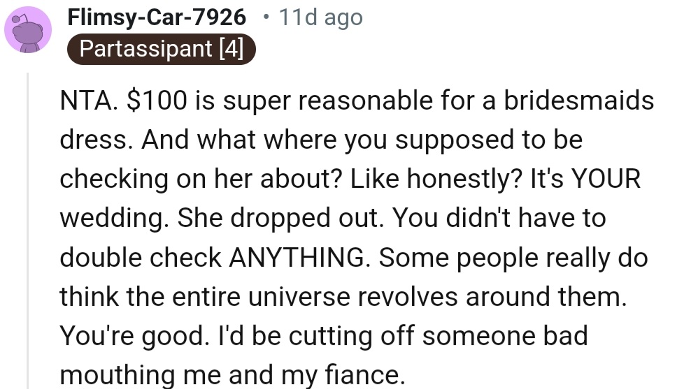677x389 pixels.
Task: Click the dot separator before the timestamp
Action: coord(266,17)
